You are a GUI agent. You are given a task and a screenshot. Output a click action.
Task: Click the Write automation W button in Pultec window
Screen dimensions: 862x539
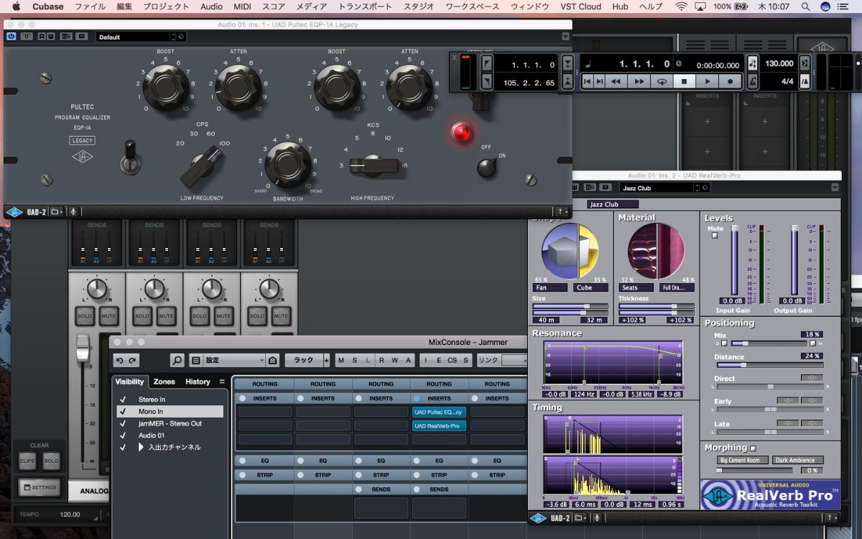tap(51, 37)
